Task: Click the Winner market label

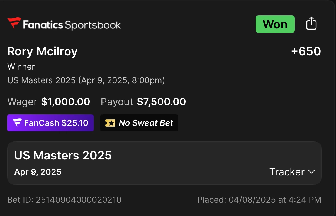Action: (x=21, y=67)
